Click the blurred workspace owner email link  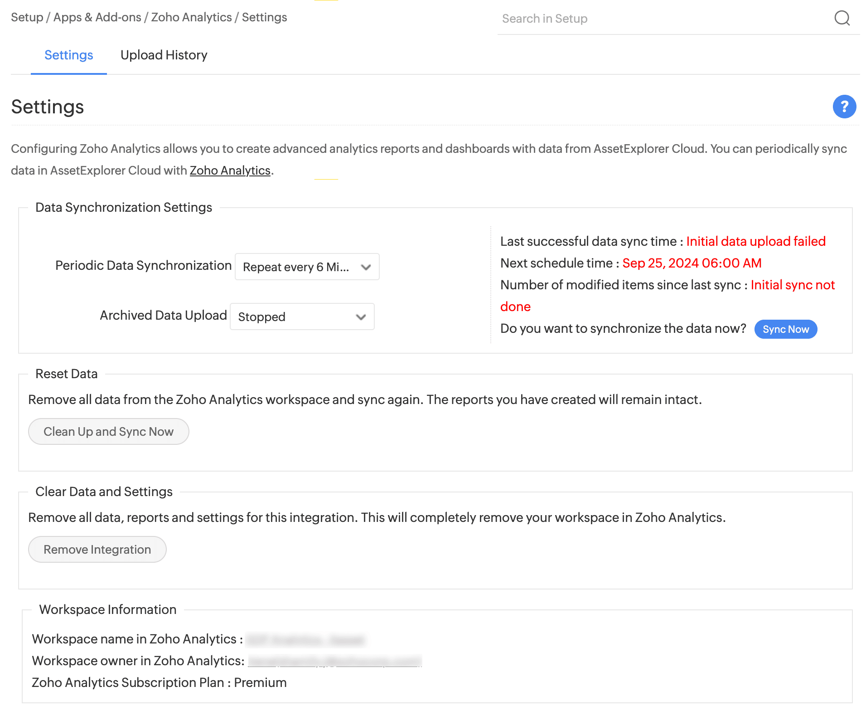pyautogui.click(x=335, y=661)
